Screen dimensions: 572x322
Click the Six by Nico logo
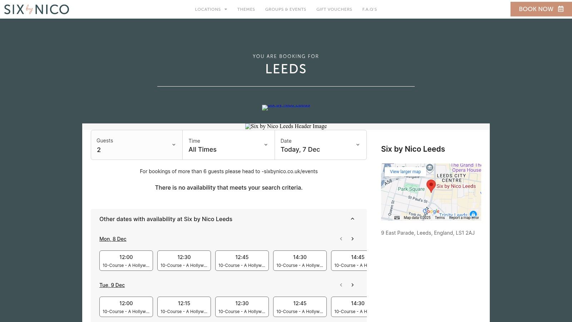tap(36, 9)
